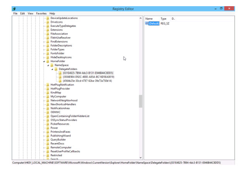This screenshot has width=247, height=171.
Task: Select the HotPlugProvider key
Action: pyautogui.click(x=60, y=89)
